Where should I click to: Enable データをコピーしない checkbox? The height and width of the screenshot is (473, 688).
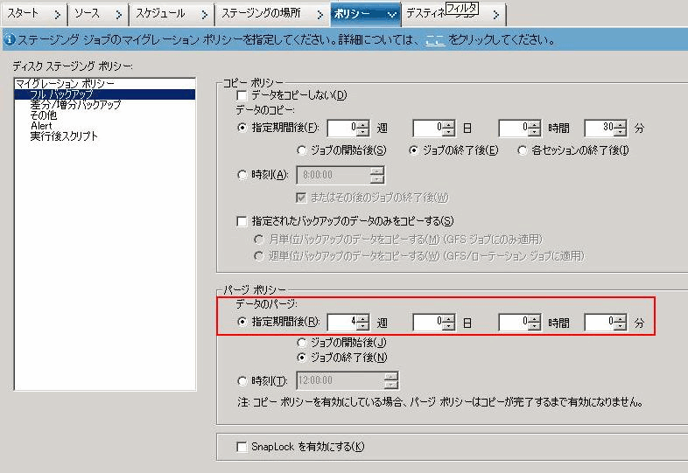tap(242, 95)
